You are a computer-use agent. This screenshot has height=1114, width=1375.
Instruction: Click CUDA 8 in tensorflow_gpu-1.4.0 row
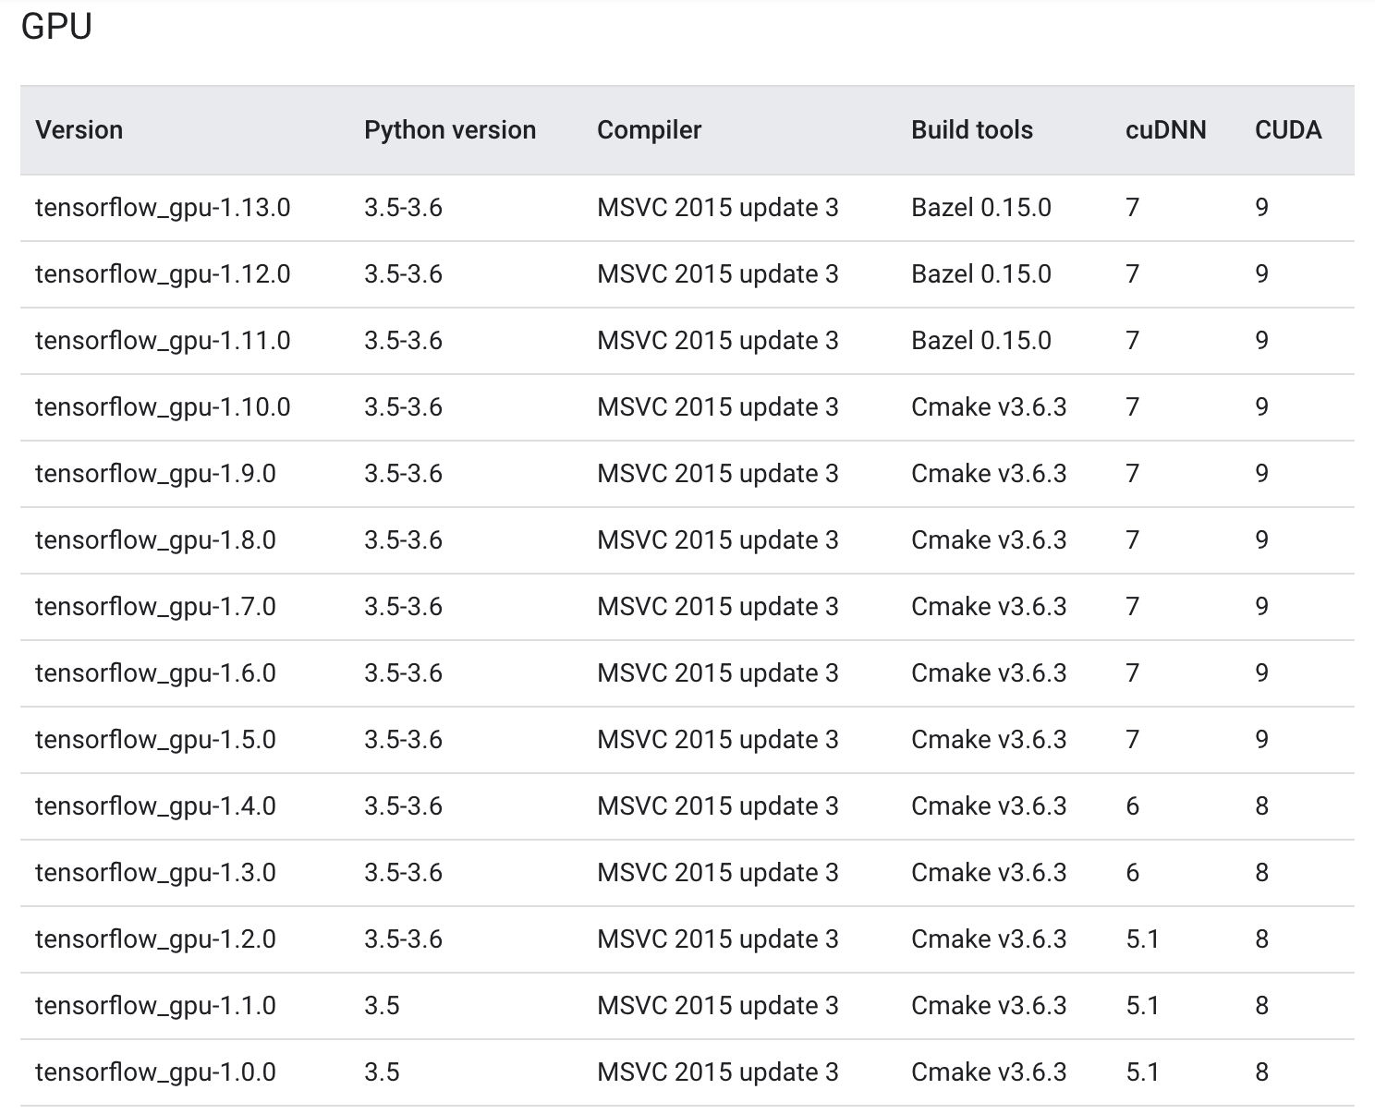(x=1262, y=805)
